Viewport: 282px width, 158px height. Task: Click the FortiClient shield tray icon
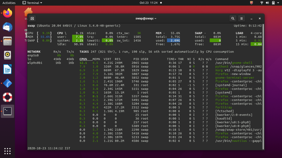(251, 3)
